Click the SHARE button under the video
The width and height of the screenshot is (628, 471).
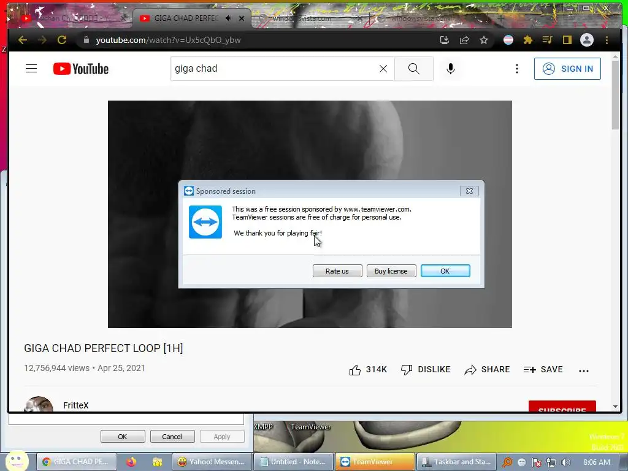pos(487,369)
